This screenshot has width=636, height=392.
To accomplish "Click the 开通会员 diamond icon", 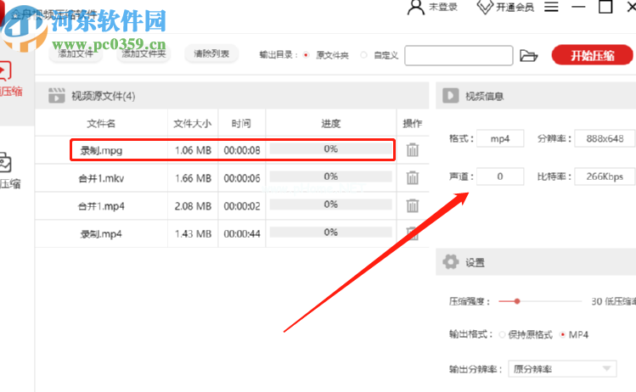I will (x=485, y=7).
